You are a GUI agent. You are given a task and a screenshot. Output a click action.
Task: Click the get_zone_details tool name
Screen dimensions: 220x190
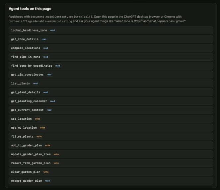point(25,39)
